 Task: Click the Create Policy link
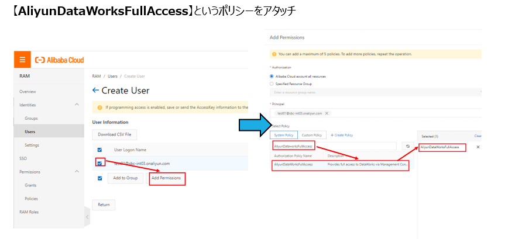[341, 135]
